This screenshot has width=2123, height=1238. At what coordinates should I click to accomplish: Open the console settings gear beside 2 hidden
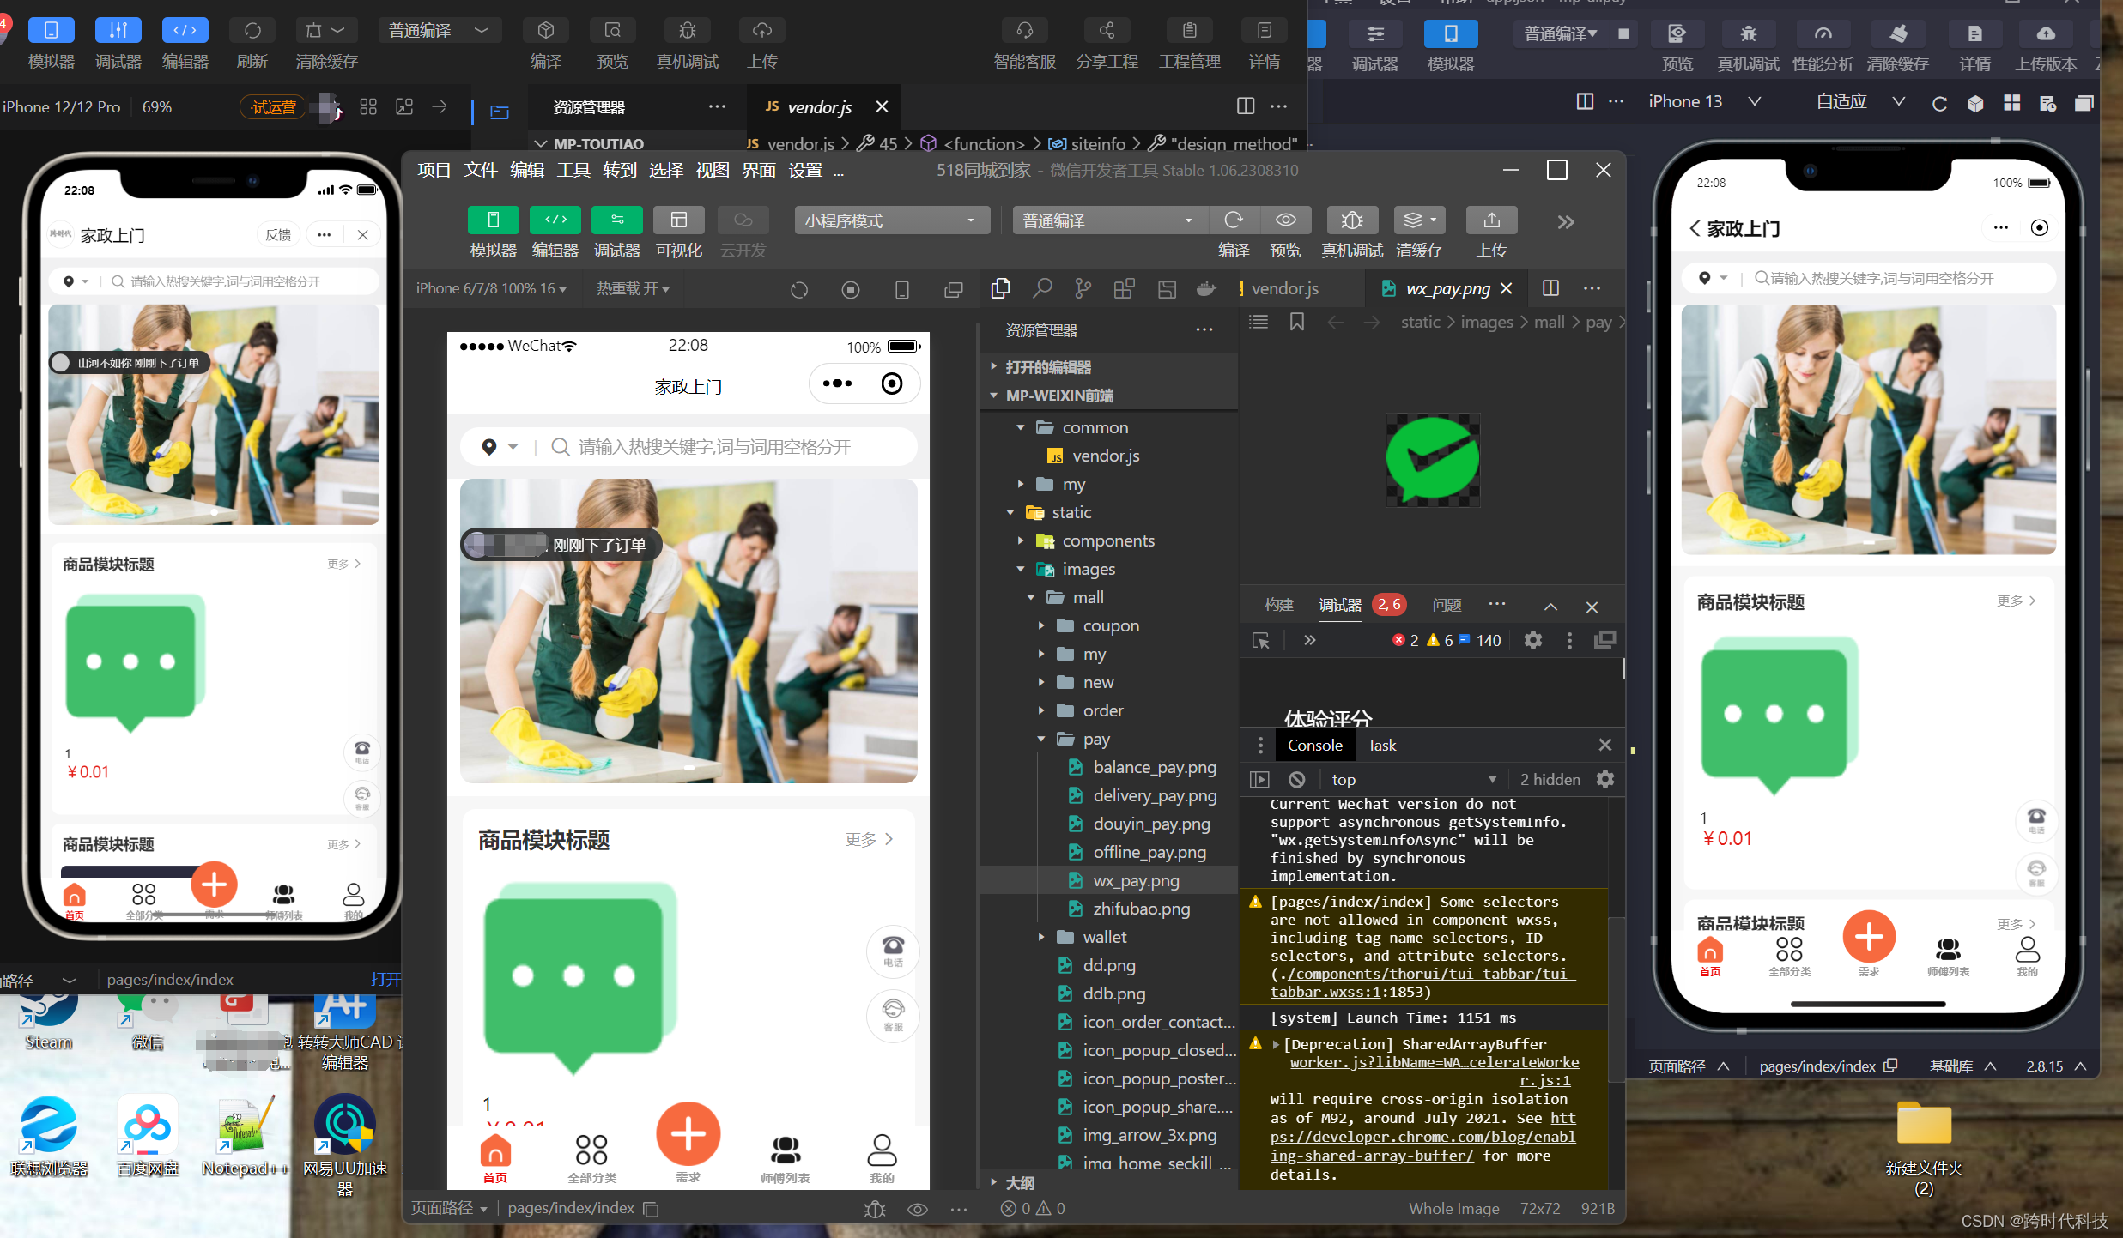1604,779
